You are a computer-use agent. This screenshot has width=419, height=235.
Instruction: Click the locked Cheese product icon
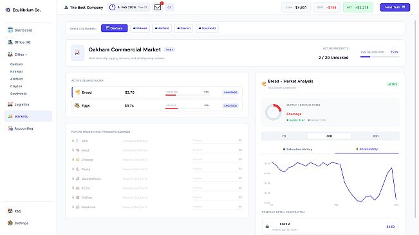coord(77,160)
